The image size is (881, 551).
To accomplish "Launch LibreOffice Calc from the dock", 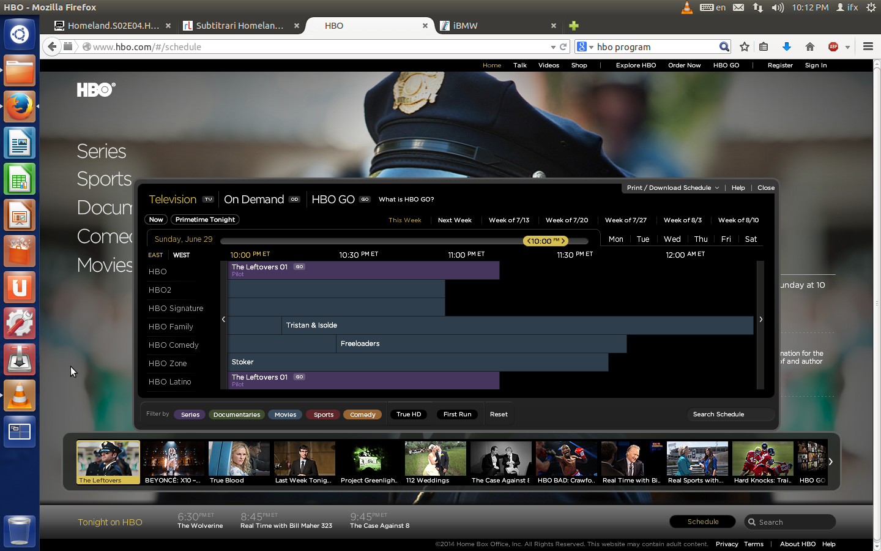I will (20, 179).
